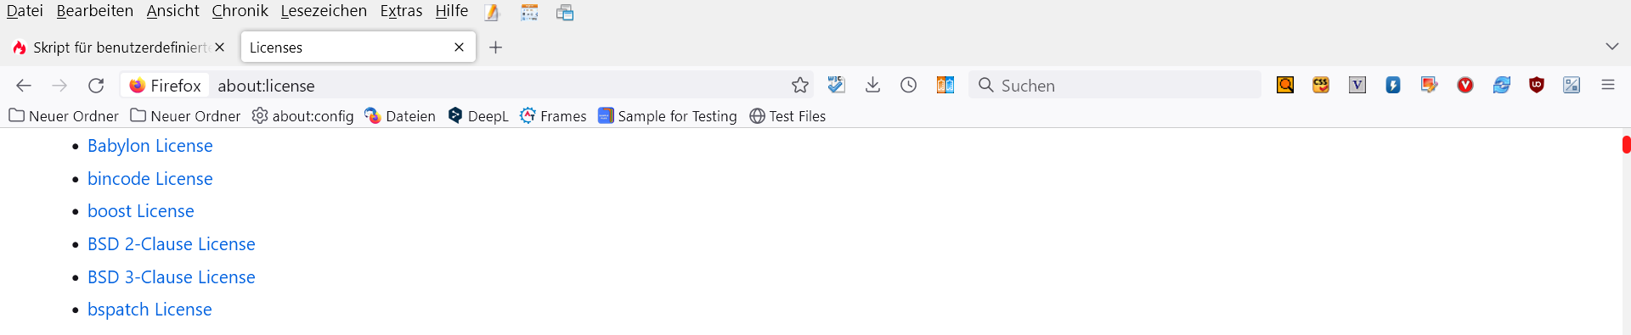Go back to the previous page

point(24,86)
